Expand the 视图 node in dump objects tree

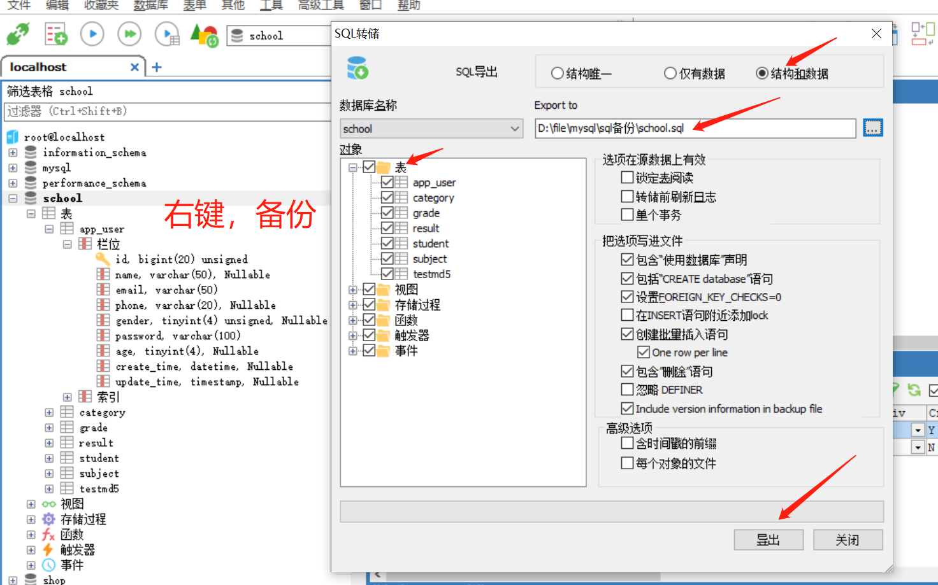coord(352,290)
